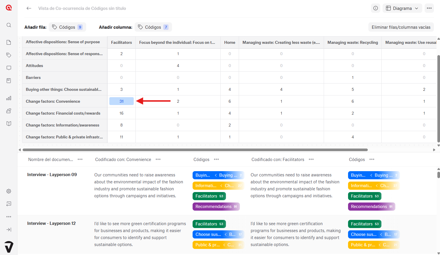The width and height of the screenshot is (440, 255).
Task: Click the horizontal scrollbar of the table
Action: 195,150
